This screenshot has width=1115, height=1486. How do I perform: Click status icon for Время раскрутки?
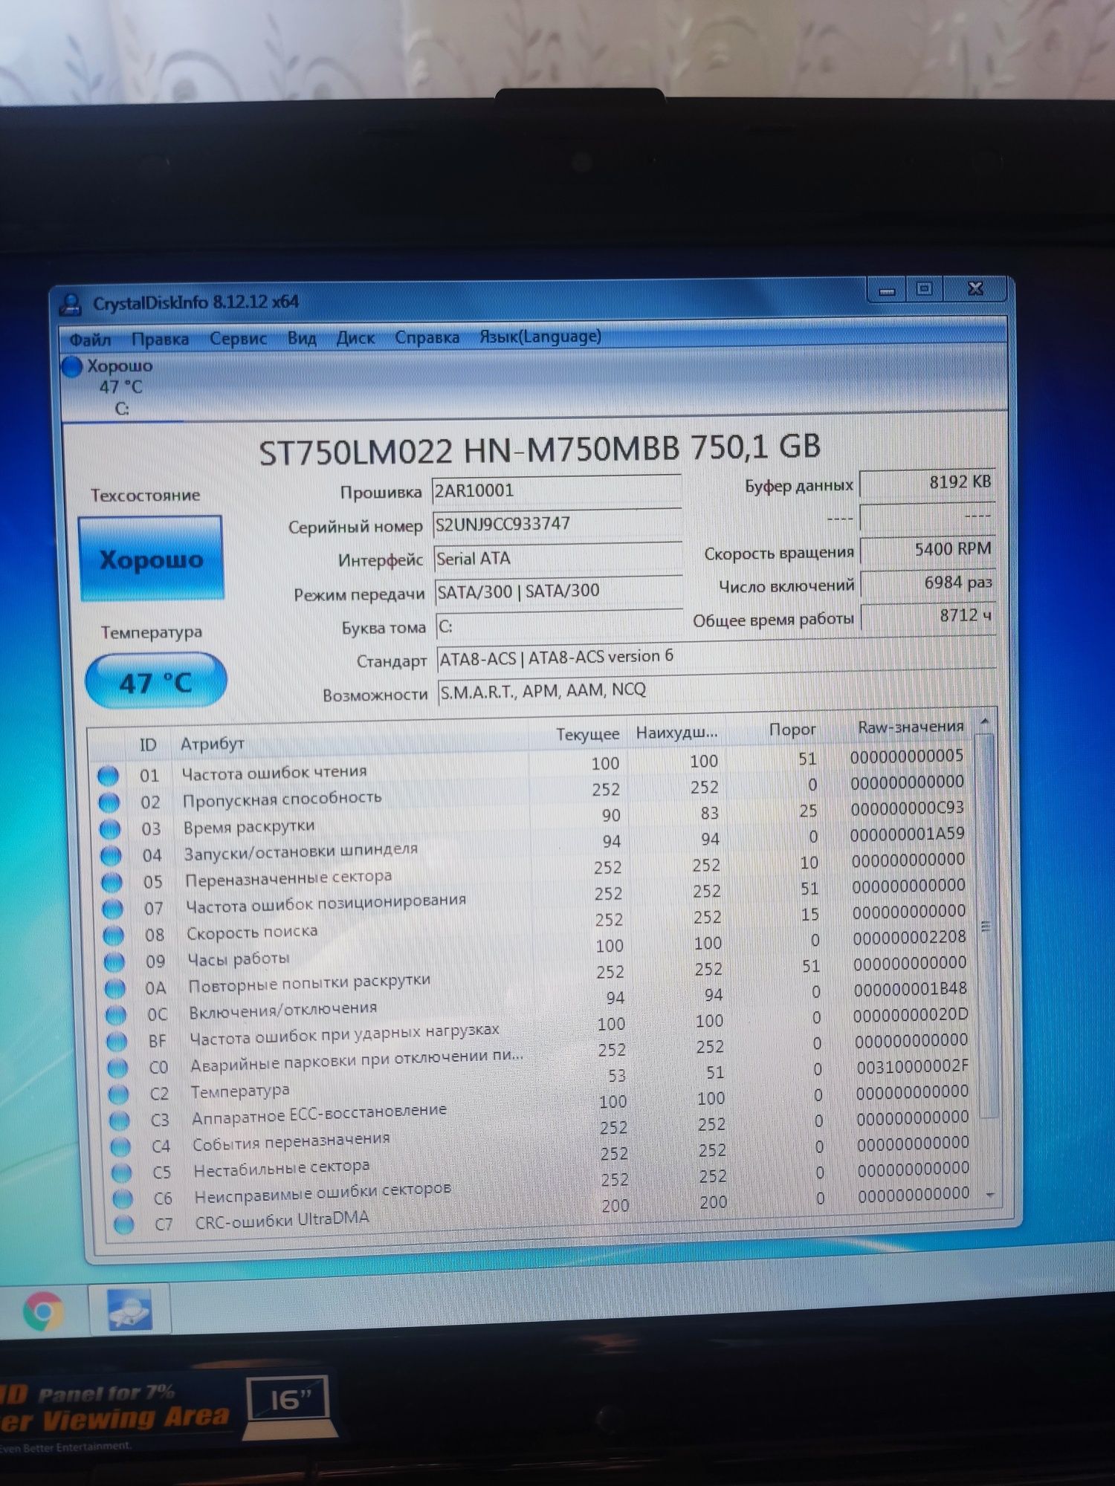tap(110, 829)
